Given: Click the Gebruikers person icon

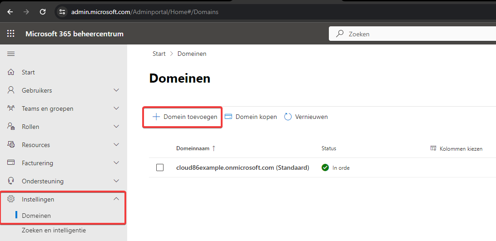Looking at the screenshot, I should coord(11,90).
